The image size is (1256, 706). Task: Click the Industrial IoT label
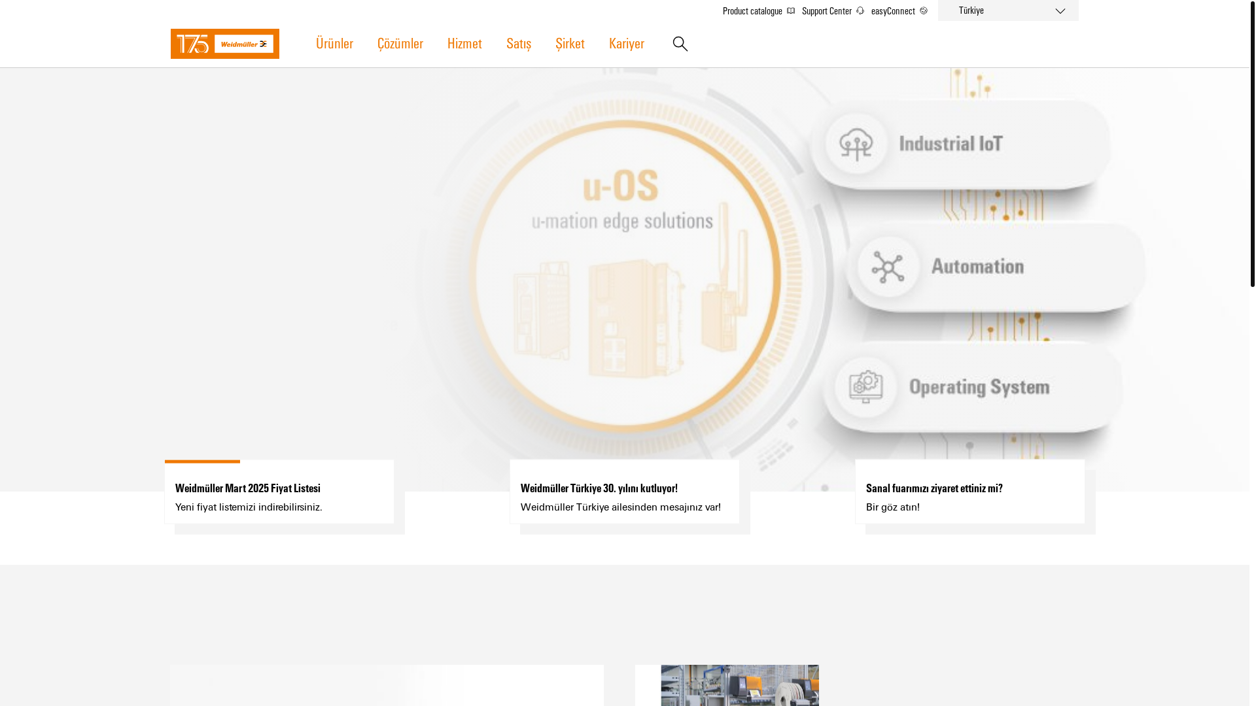click(951, 143)
